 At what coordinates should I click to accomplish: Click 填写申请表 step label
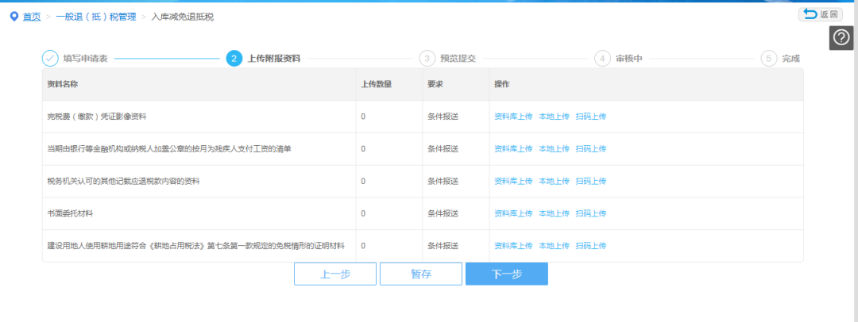coord(85,59)
